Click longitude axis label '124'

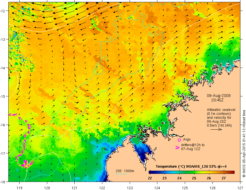click(157, 188)
